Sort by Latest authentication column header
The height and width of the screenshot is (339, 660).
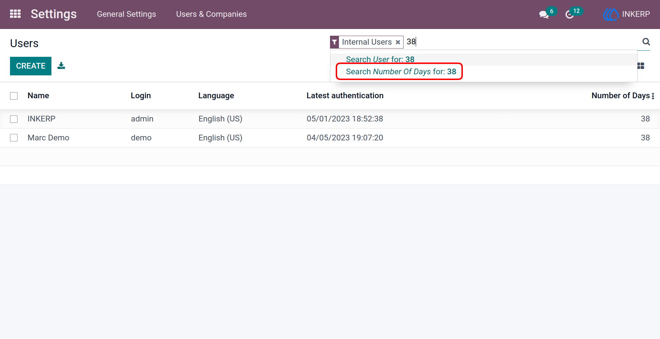click(x=345, y=96)
